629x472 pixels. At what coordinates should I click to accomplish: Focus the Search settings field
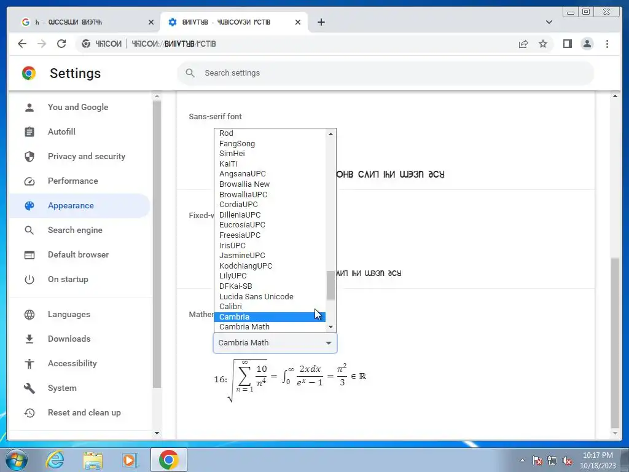[385, 73]
